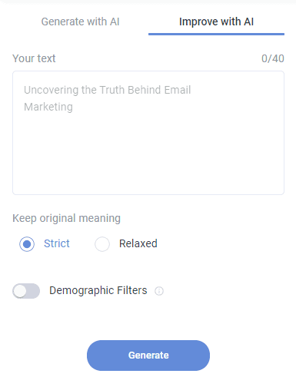Focus the Your text input area
This screenshot has width=296, height=377.
(x=148, y=133)
